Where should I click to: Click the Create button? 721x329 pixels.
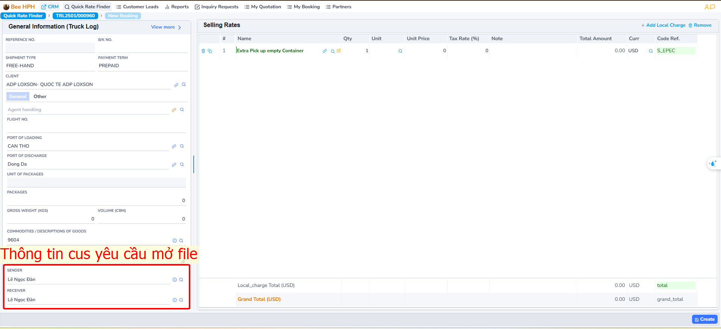coord(705,319)
